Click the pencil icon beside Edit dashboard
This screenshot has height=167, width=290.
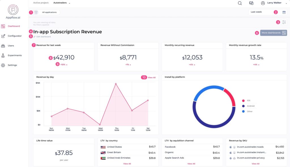(x=35, y=37)
